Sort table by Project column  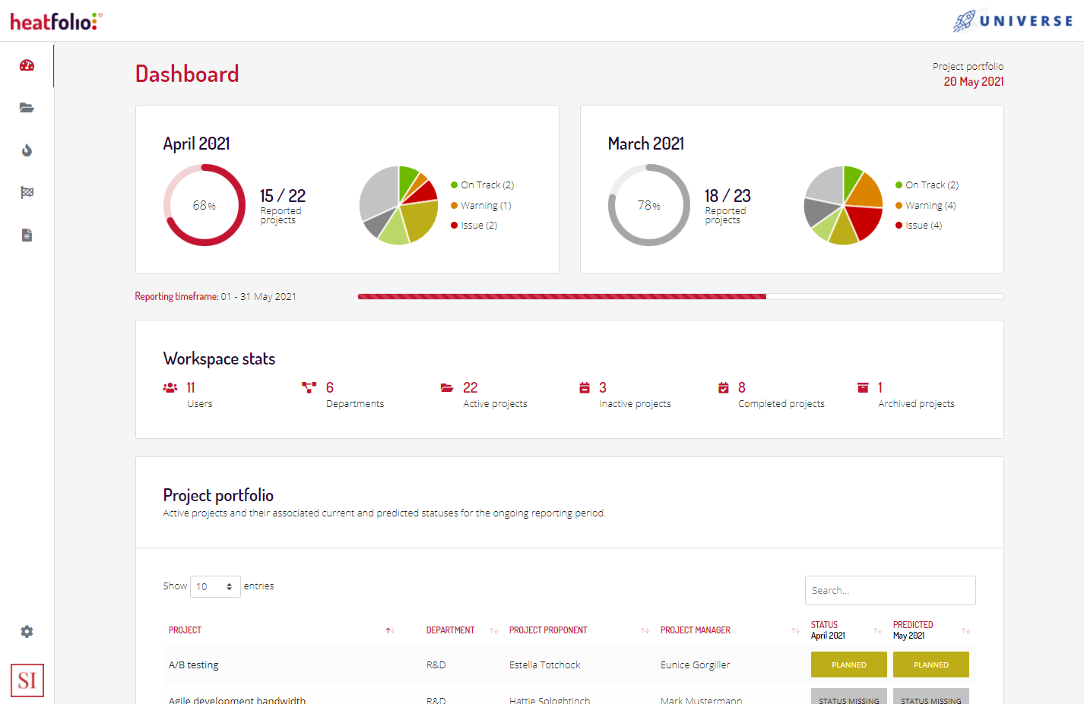[x=185, y=630]
